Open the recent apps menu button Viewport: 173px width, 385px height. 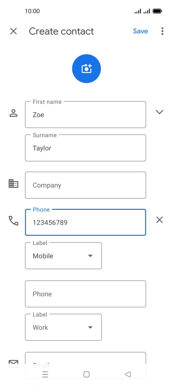tap(45, 374)
